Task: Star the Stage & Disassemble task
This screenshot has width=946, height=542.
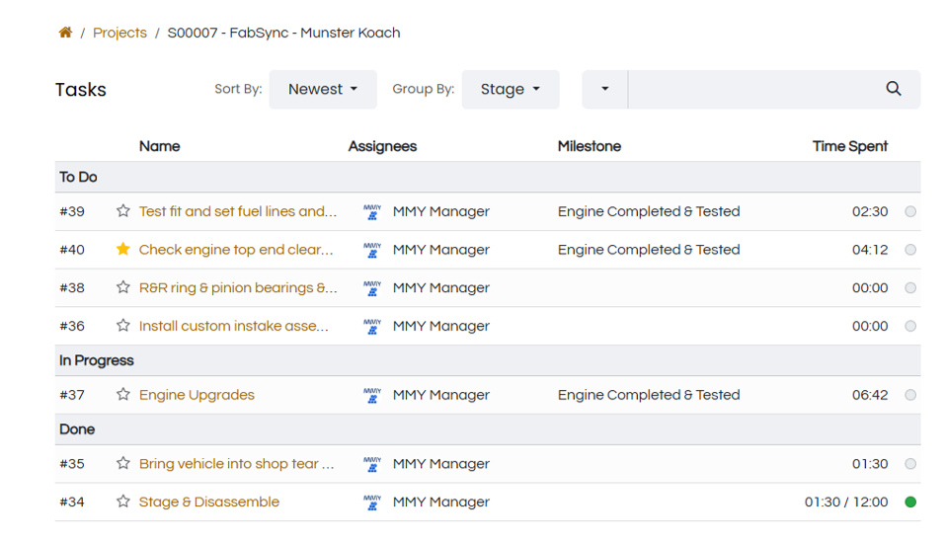Action: [x=123, y=502]
